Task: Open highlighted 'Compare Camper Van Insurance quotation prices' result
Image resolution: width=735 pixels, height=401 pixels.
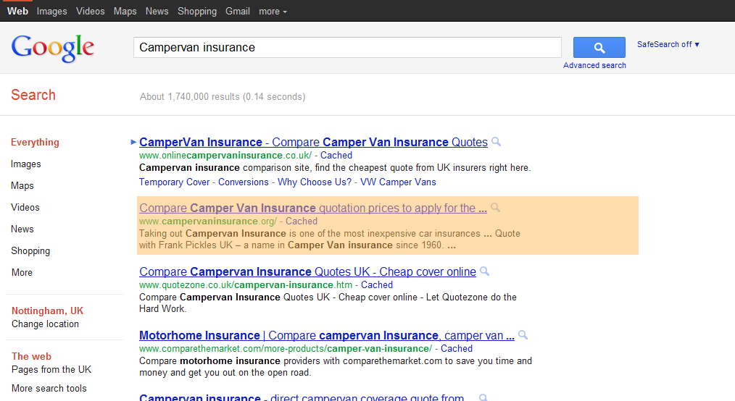Action: (x=313, y=208)
